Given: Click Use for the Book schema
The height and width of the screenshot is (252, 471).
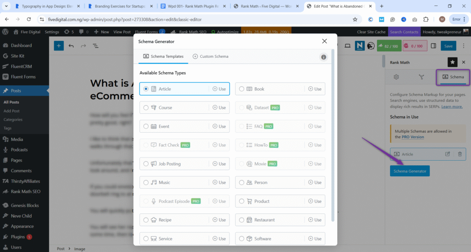Looking at the screenshot, I should tap(315, 89).
